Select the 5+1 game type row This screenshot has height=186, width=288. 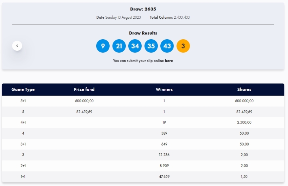click(x=23, y=101)
